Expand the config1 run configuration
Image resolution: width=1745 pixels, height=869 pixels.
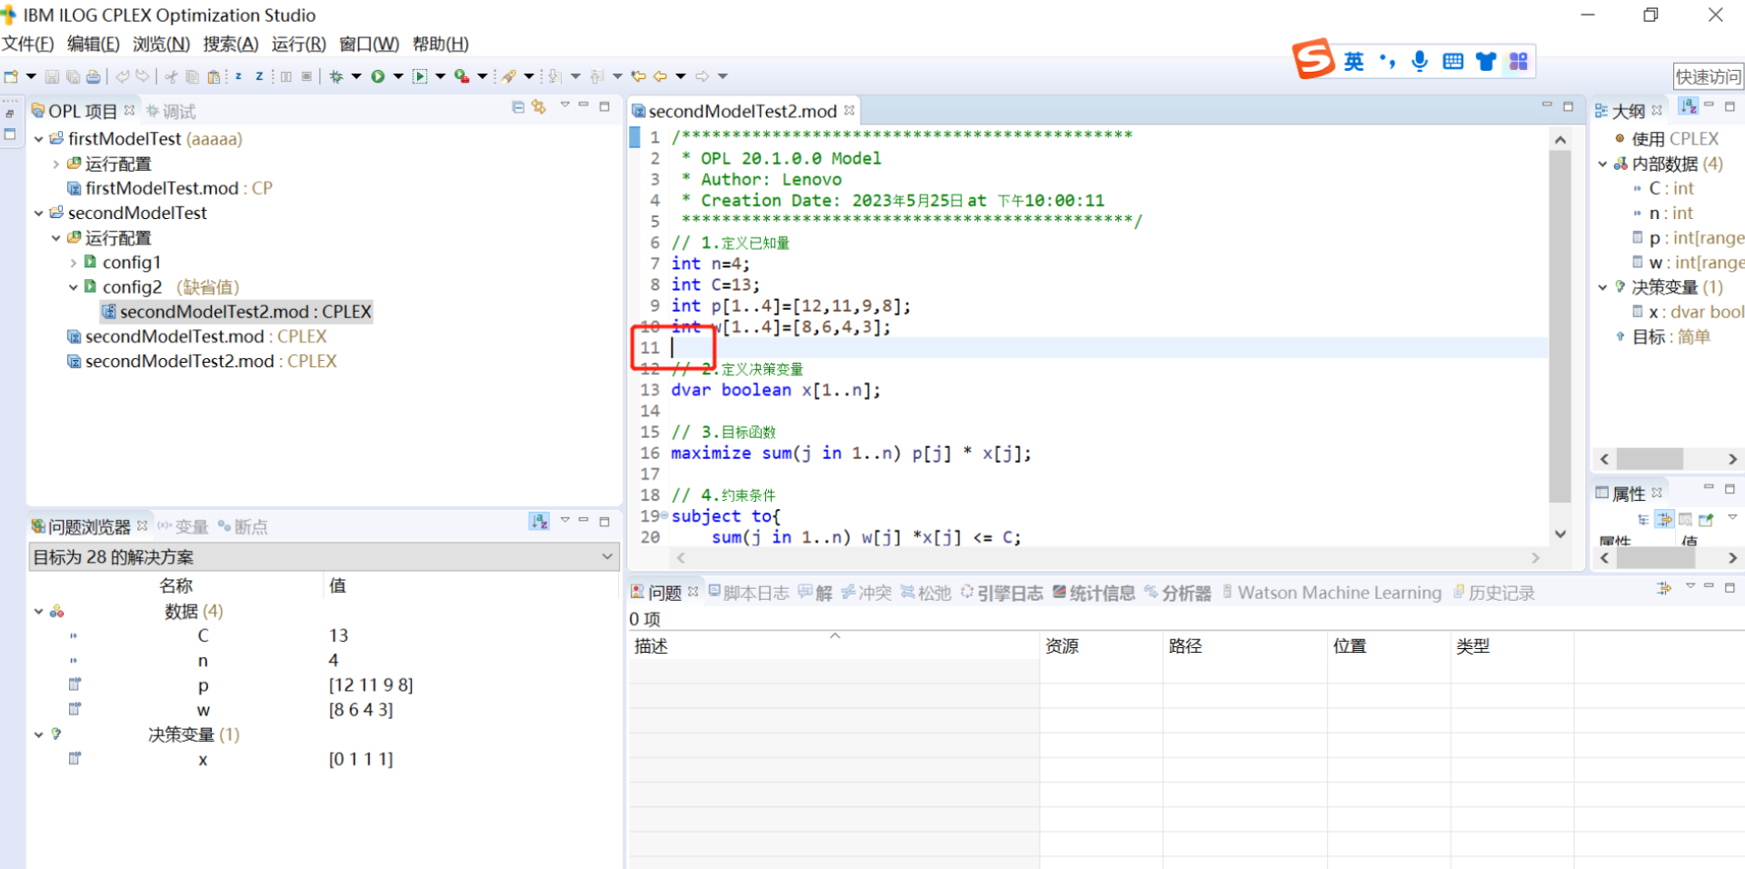tap(74, 263)
